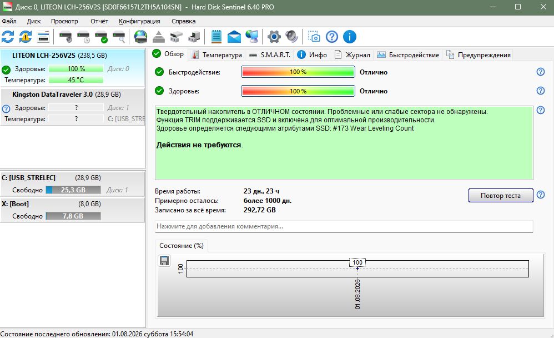Click the camera screenshot capture icon
The width and height of the screenshot is (554, 338).
tap(314, 37)
